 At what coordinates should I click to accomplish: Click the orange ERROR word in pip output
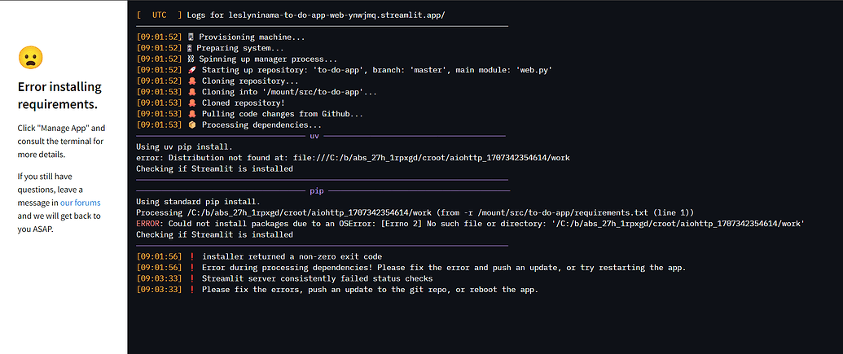click(151, 224)
